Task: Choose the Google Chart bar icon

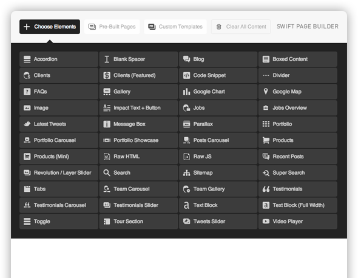Action: point(186,92)
